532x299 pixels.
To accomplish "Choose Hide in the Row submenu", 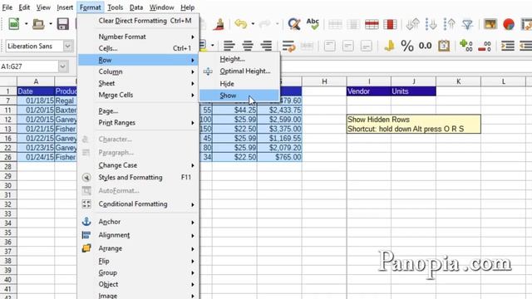I will tap(239, 84).
